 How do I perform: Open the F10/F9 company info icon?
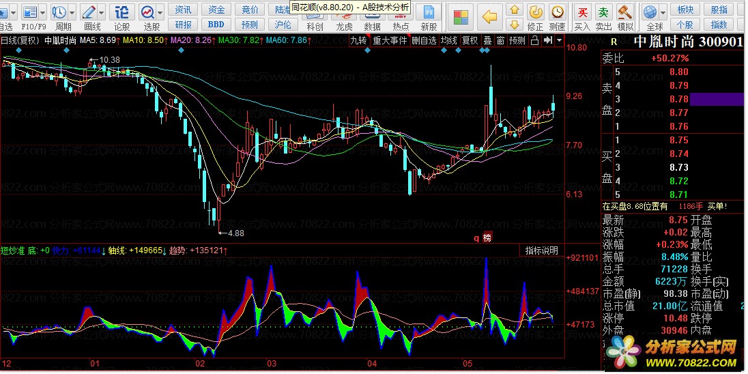click(29, 12)
